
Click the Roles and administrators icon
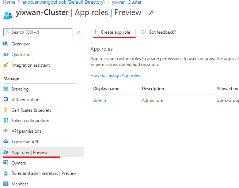tap(6, 173)
